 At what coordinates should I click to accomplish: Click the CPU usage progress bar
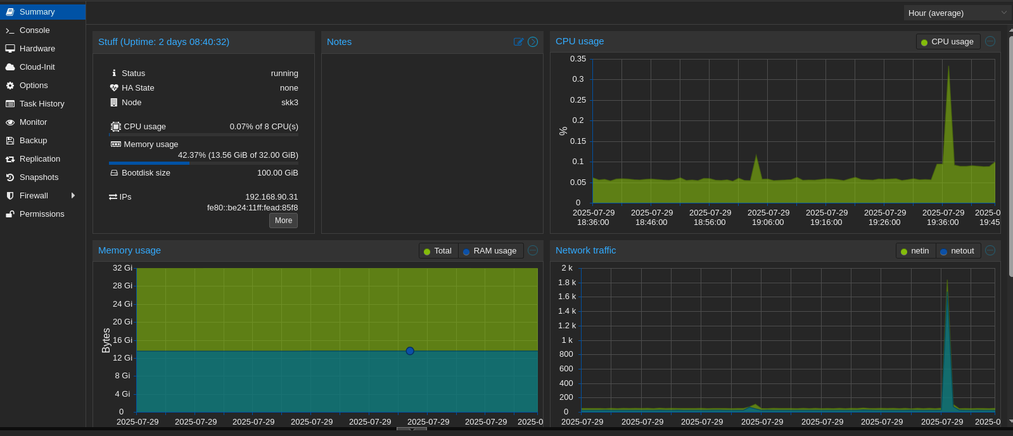[x=203, y=134]
